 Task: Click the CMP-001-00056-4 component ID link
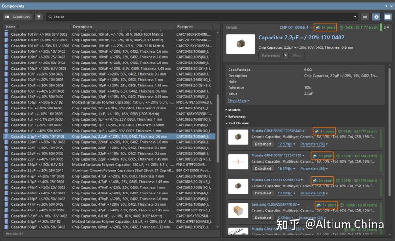[x=294, y=27]
